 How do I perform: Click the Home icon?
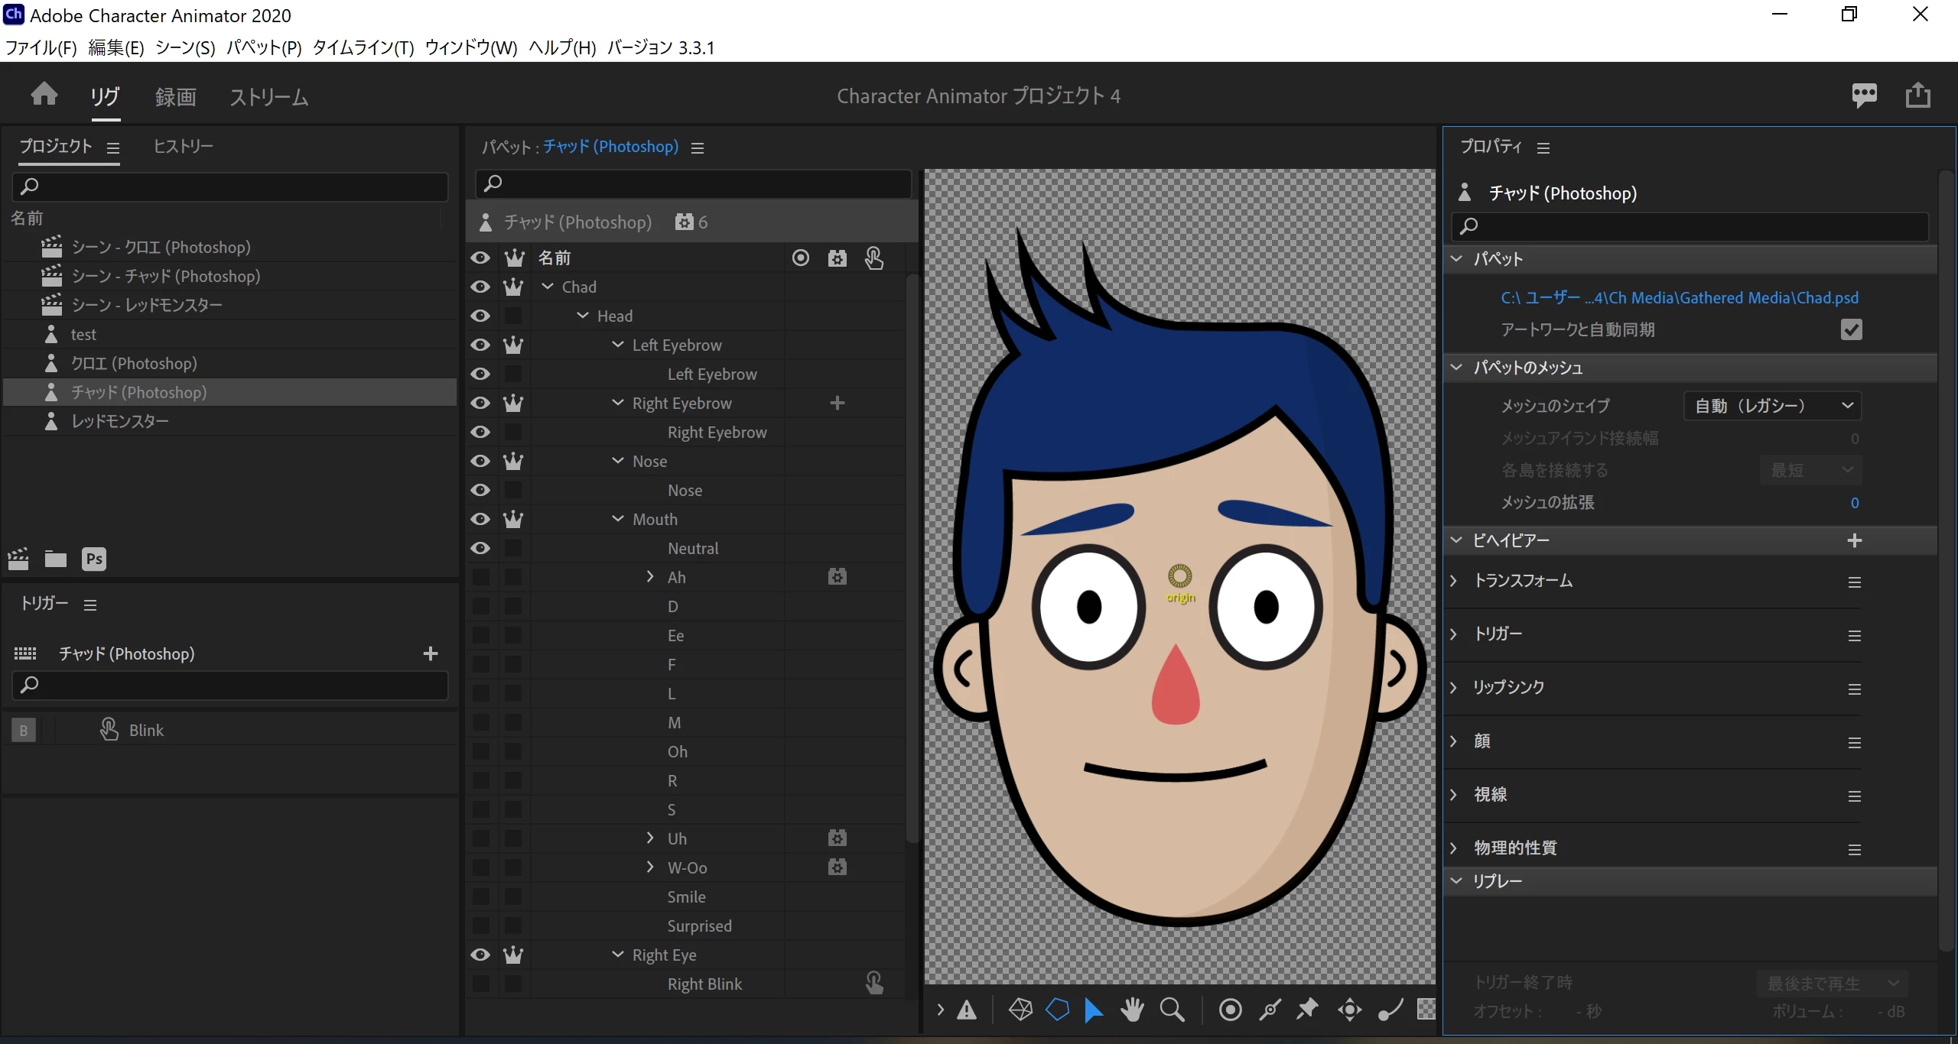pyautogui.click(x=44, y=96)
